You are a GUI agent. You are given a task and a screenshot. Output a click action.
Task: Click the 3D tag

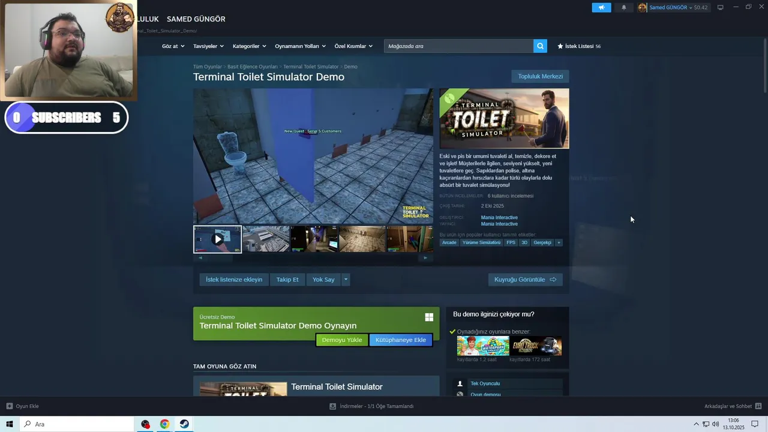pos(524,242)
